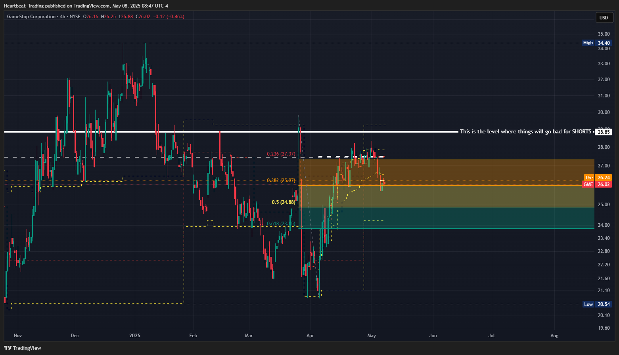Select the 0.236 (27.37) Fibonacci label

click(x=281, y=154)
